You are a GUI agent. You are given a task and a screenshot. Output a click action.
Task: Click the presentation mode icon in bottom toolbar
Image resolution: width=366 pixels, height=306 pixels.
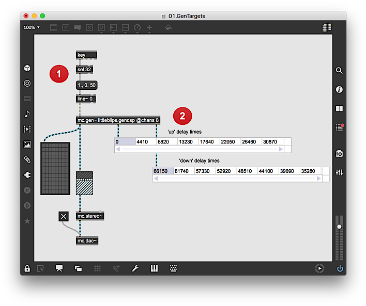coord(59,268)
